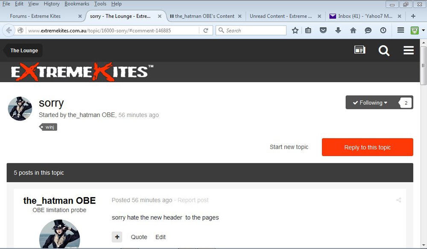427x249 pixels.
Task: Open the Firefox hamburger menu
Action: 401,31
